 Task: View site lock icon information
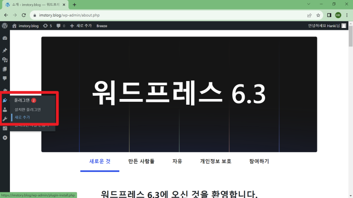click(x=35, y=15)
